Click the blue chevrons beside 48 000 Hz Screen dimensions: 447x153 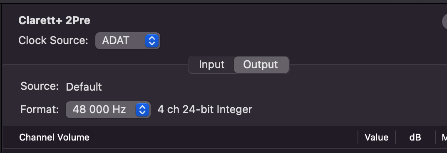pyautogui.click(x=142, y=110)
